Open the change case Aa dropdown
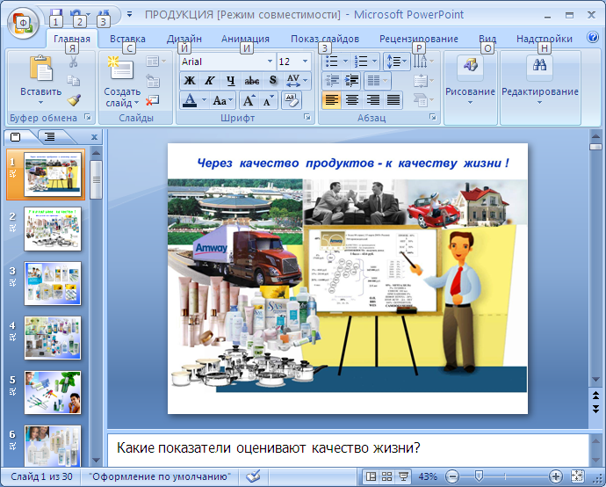 coord(223,100)
